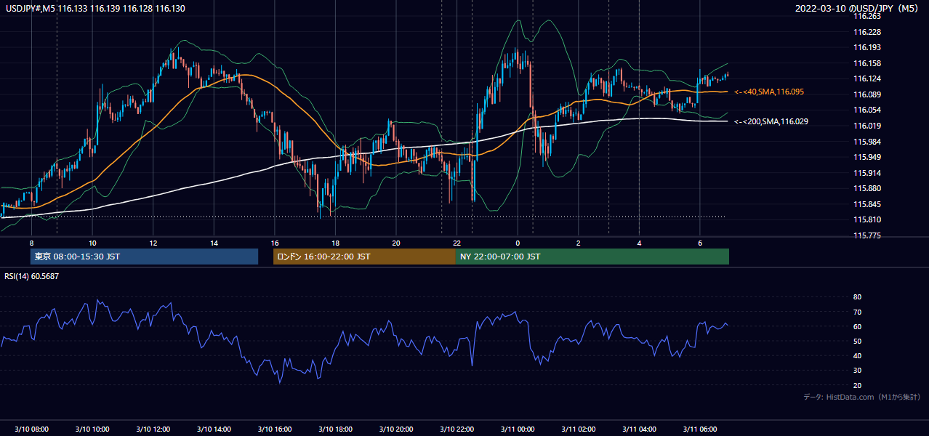Click the USDJPY#,M5 price header text

95,9
